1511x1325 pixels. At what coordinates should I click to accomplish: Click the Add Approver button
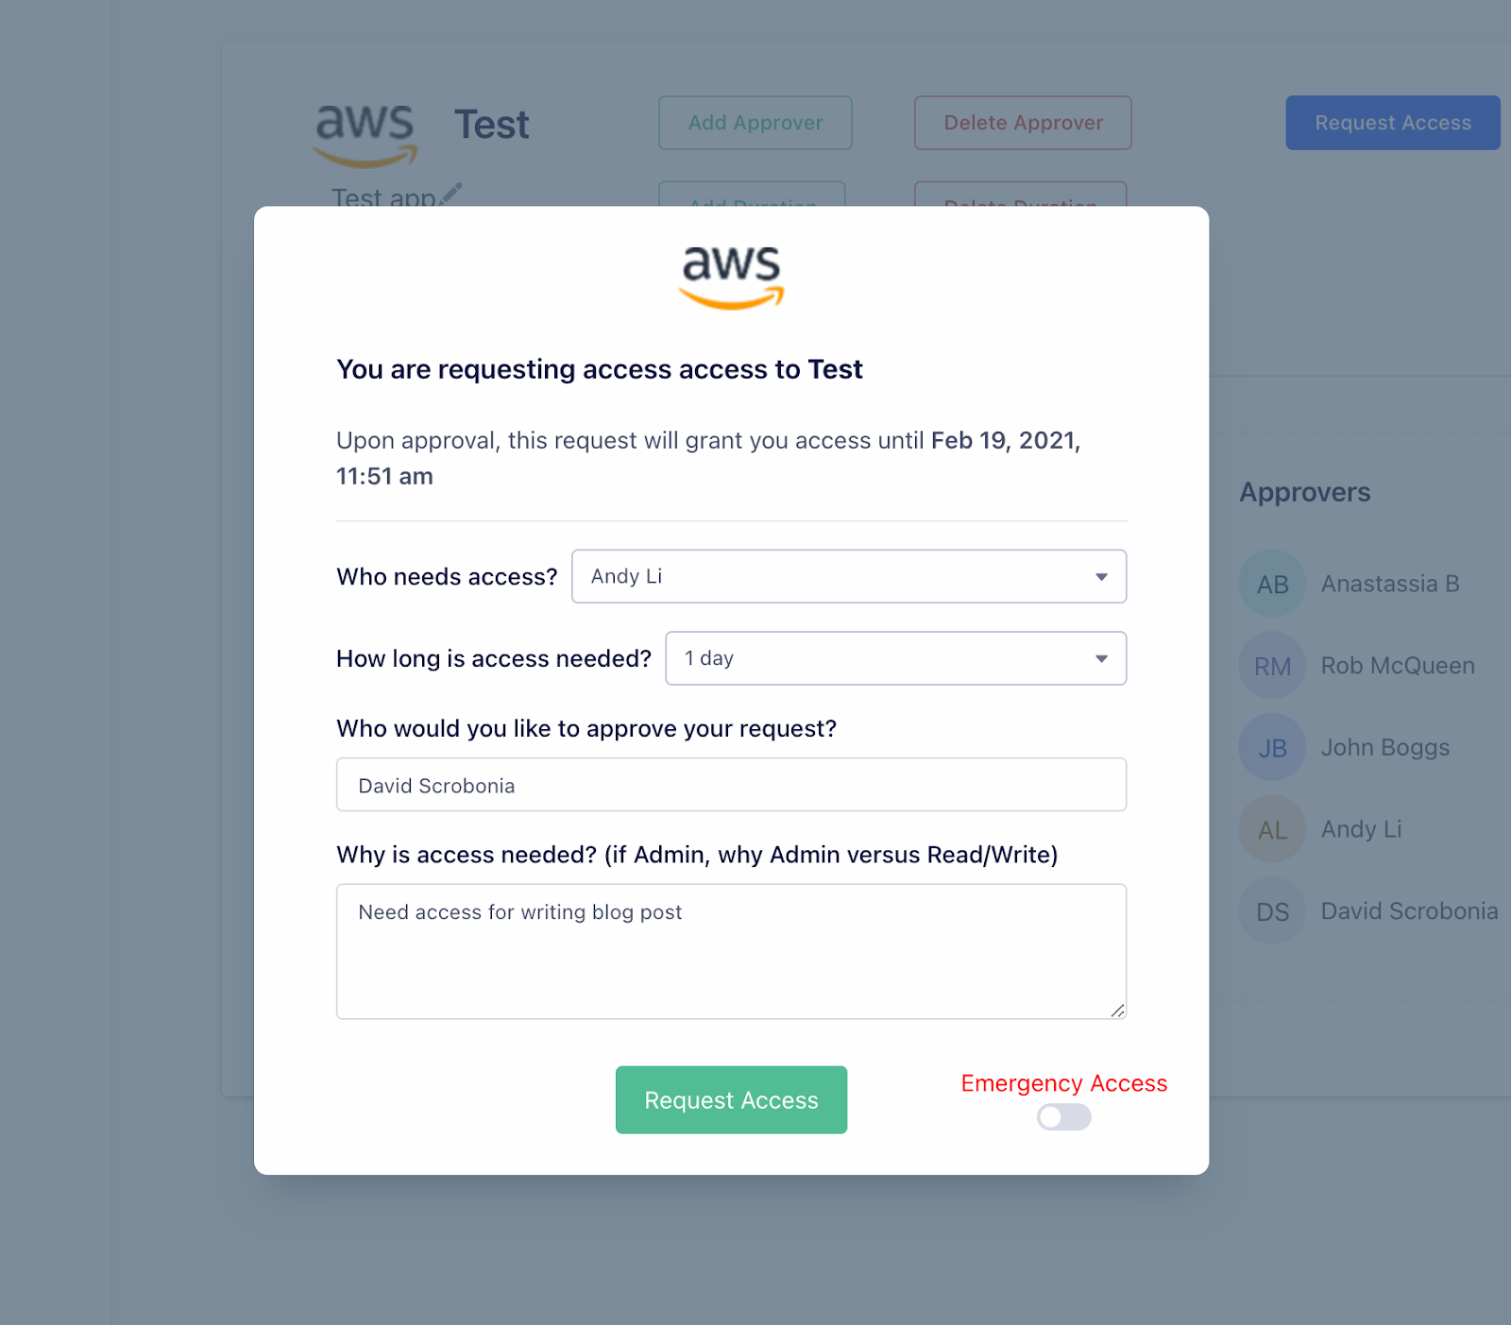click(755, 123)
